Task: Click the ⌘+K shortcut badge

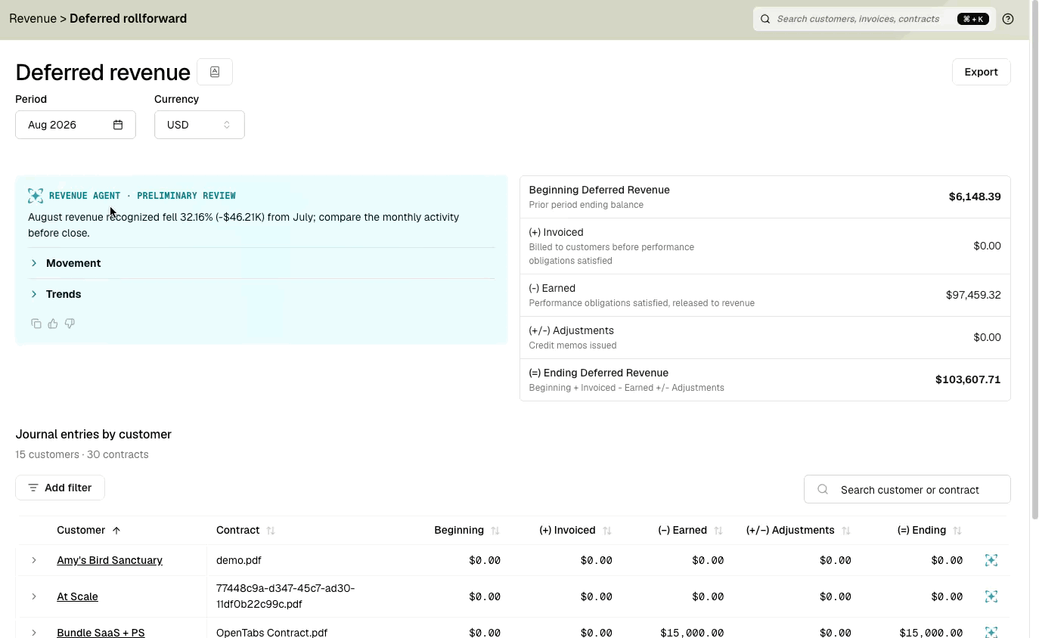Action: tap(973, 19)
